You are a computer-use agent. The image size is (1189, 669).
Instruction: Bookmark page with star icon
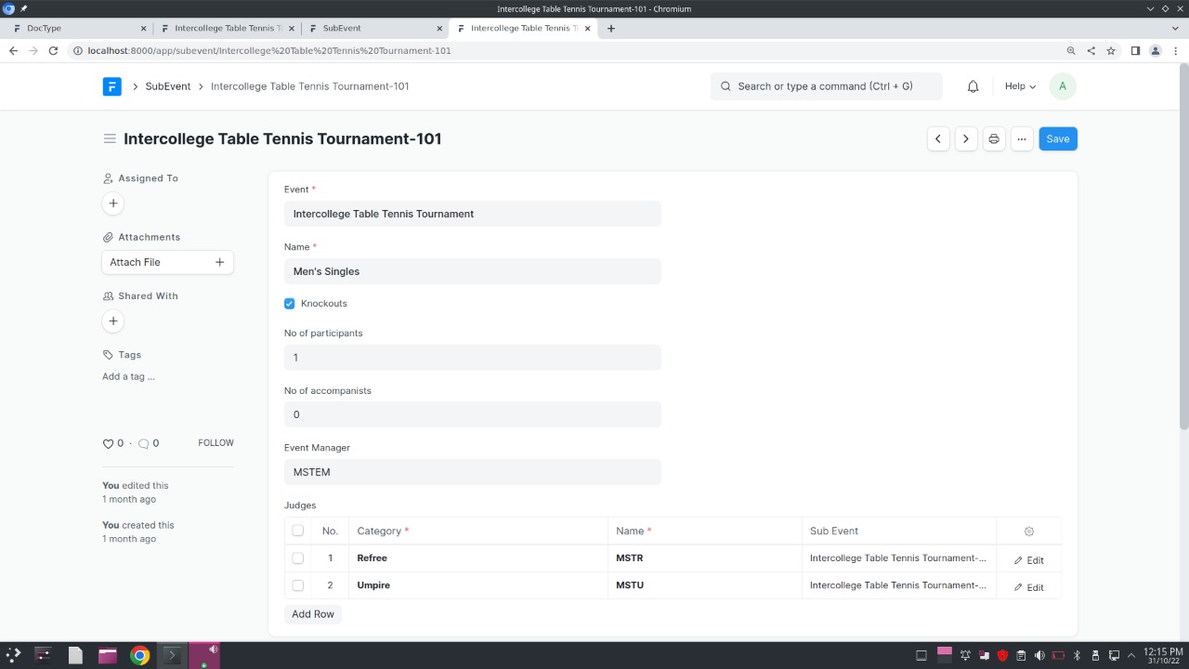click(x=1111, y=51)
